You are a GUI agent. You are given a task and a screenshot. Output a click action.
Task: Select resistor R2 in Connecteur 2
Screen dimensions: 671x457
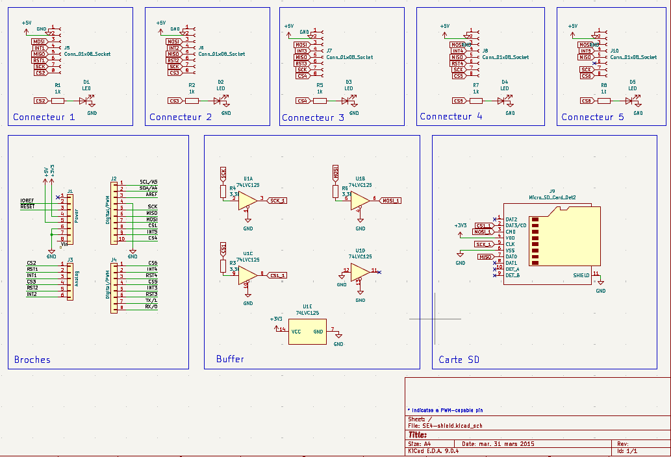(x=192, y=101)
